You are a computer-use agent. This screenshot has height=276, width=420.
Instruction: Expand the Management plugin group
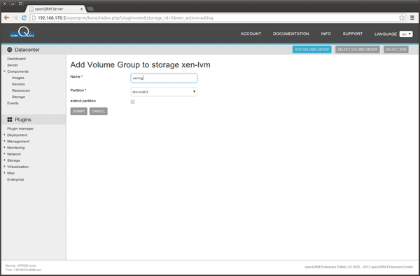4,142
